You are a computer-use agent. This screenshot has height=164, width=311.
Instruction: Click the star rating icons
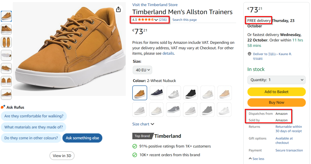tap(146, 20)
